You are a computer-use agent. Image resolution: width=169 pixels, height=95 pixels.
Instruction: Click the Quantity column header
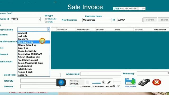105,30
